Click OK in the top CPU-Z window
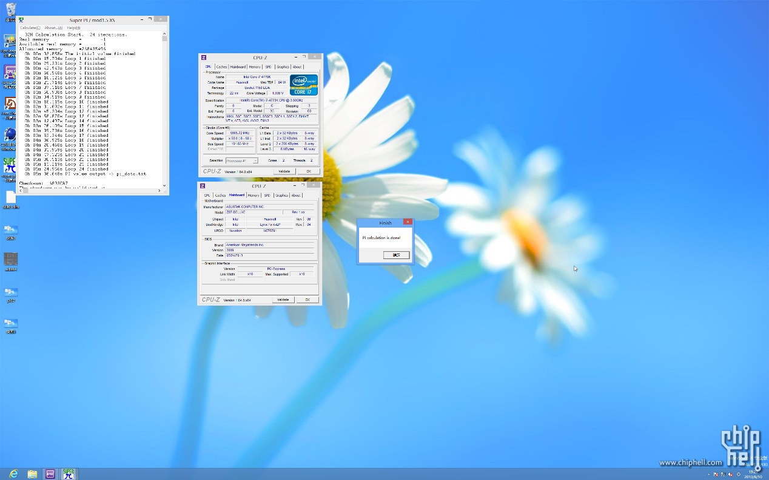This screenshot has width=769, height=480. pos(308,171)
